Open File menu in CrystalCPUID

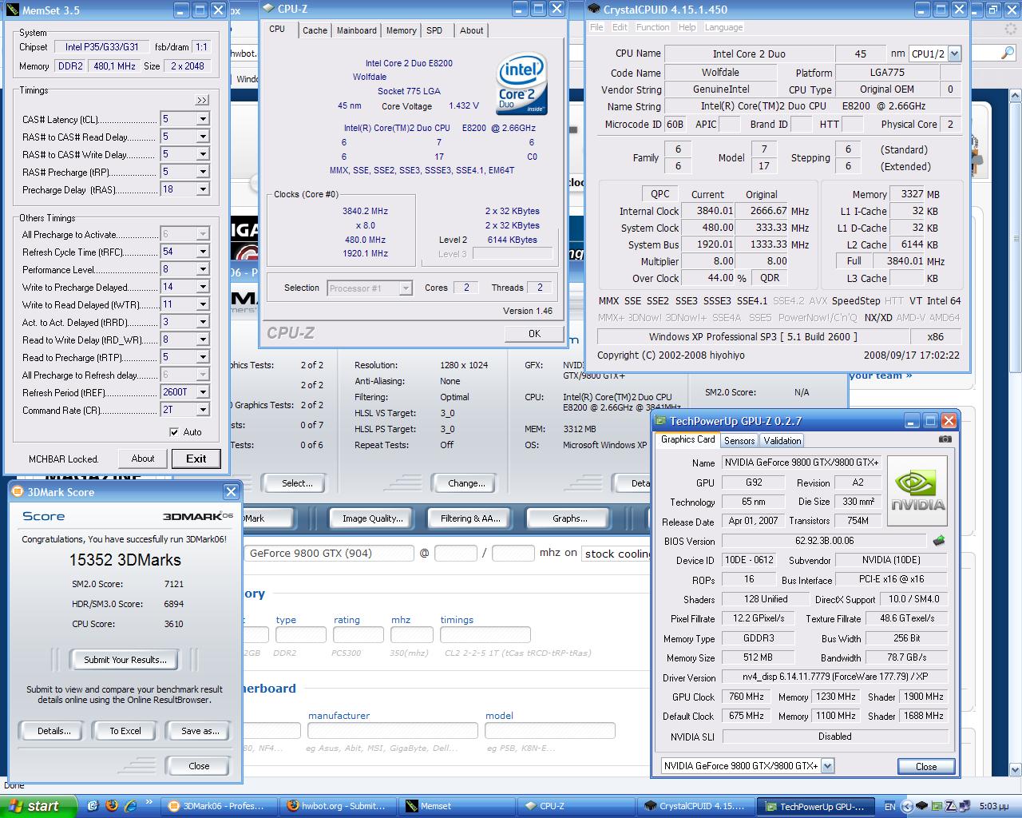(596, 27)
